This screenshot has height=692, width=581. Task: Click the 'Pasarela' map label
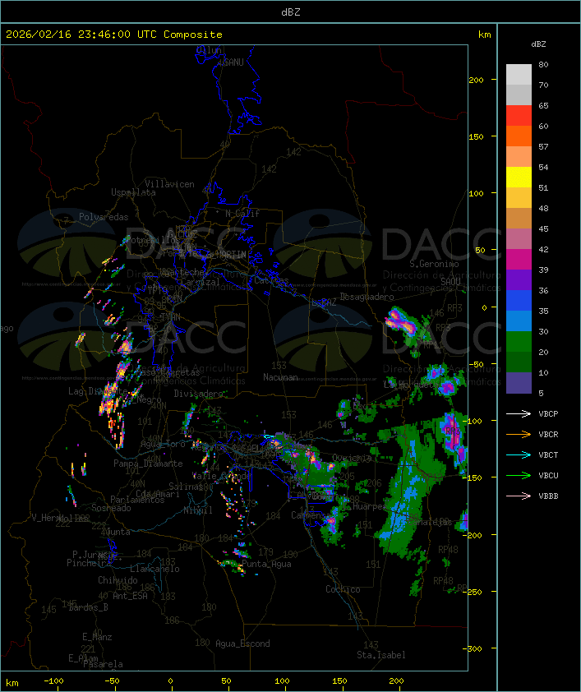104,664
